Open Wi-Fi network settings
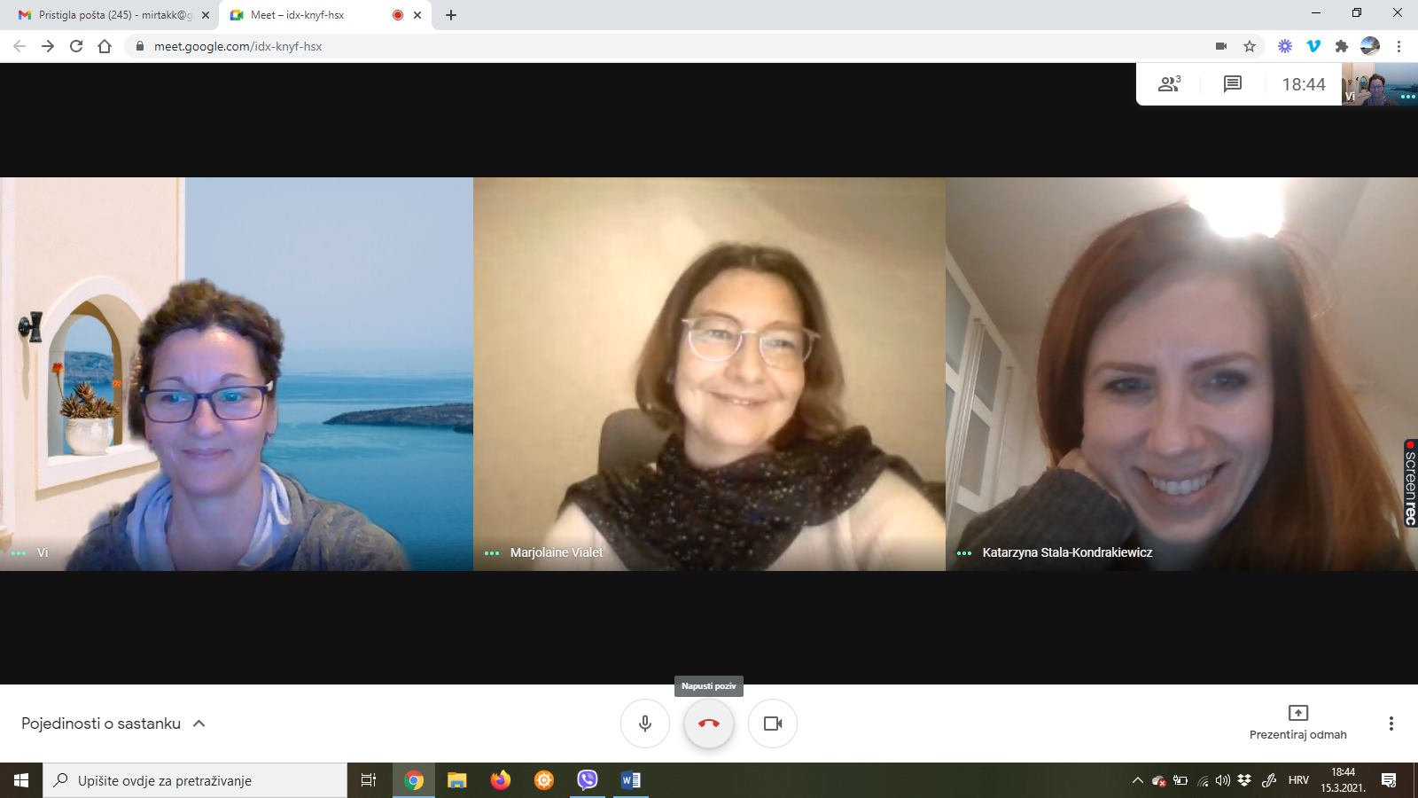1418x798 pixels. point(1203,780)
